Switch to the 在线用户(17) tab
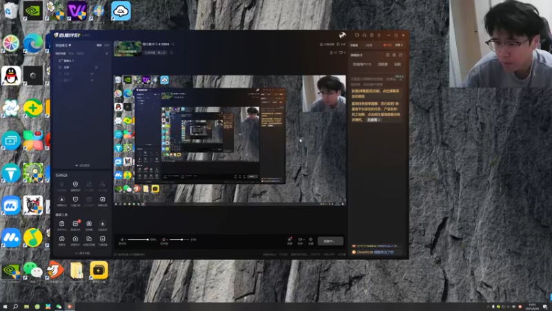This screenshot has height=311, width=552. click(x=362, y=64)
